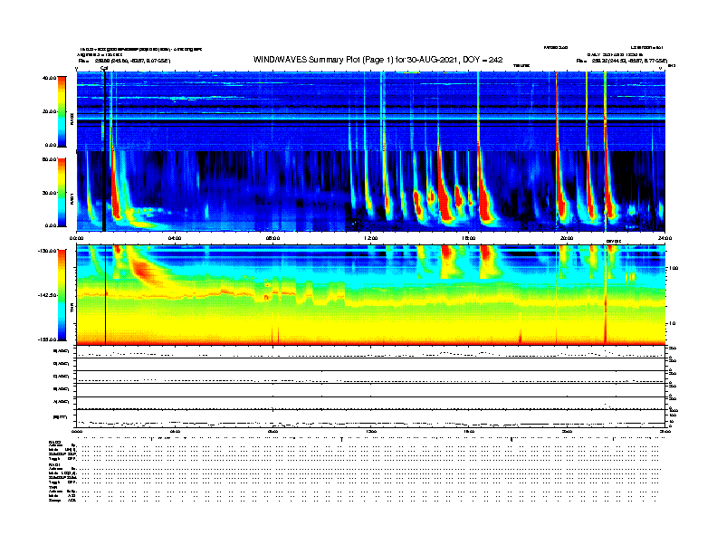Click the TNR heading in the bottom status table
The image size is (717, 554).
tap(53, 487)
